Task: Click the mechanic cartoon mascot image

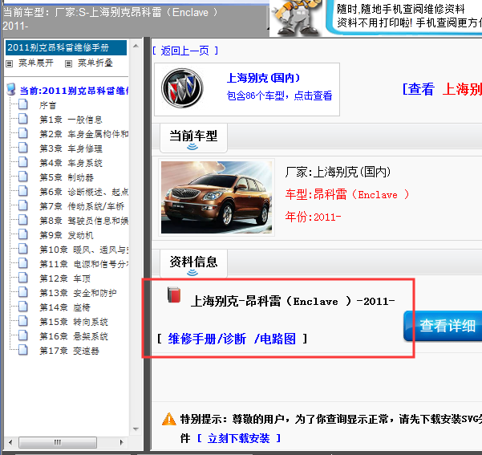Action: click(x=296, y=17)
